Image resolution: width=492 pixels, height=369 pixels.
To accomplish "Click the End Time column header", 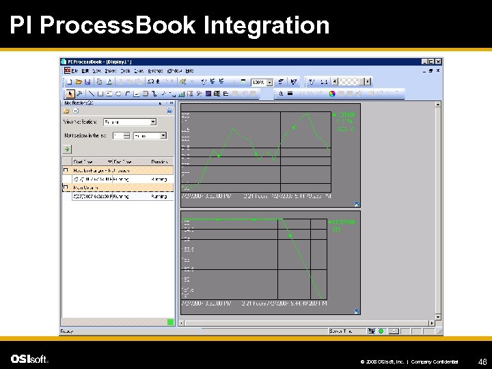I will tap(131, 161).
